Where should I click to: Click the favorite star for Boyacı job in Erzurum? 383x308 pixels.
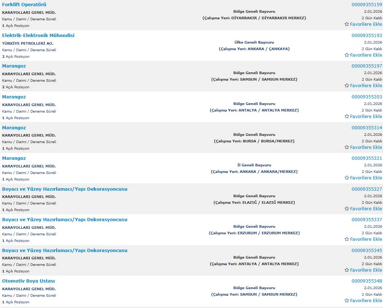pos(347,239)
